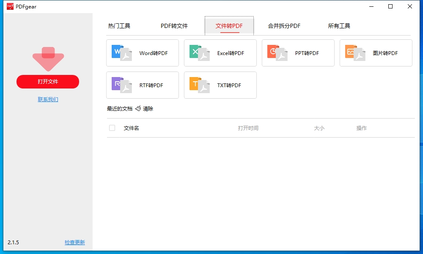The height and width of the screenshot is (254, 423).
Task: Click the 操作 column header
Action: (362, 128)
